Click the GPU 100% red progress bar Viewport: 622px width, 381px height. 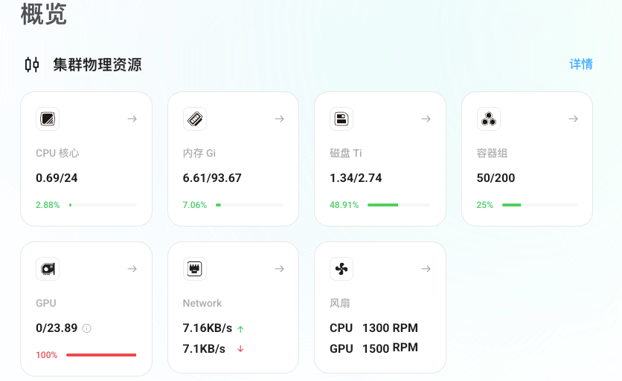101,355
